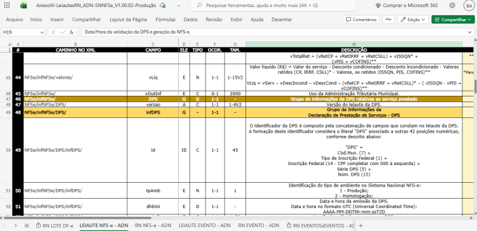Click the select all cells corner
Image resolution: width=477 pixels, height=231 pixels.
click(x=9, y=44)
